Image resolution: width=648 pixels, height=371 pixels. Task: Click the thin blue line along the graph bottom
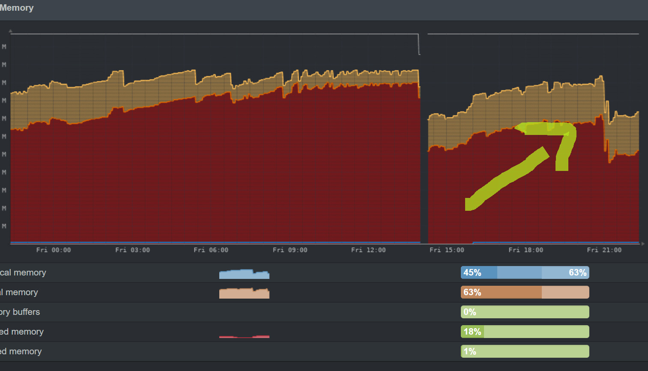click(x=214, y=242)
